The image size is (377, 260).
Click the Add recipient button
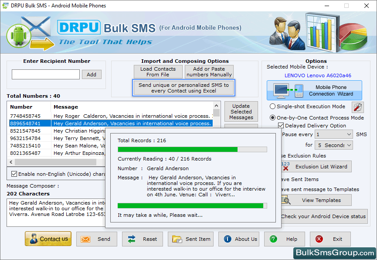92,75
